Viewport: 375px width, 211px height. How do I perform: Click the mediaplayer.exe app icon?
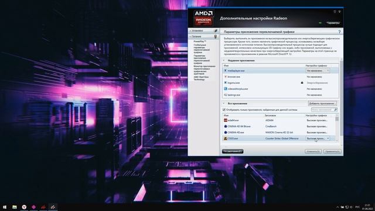click(225, 70)
